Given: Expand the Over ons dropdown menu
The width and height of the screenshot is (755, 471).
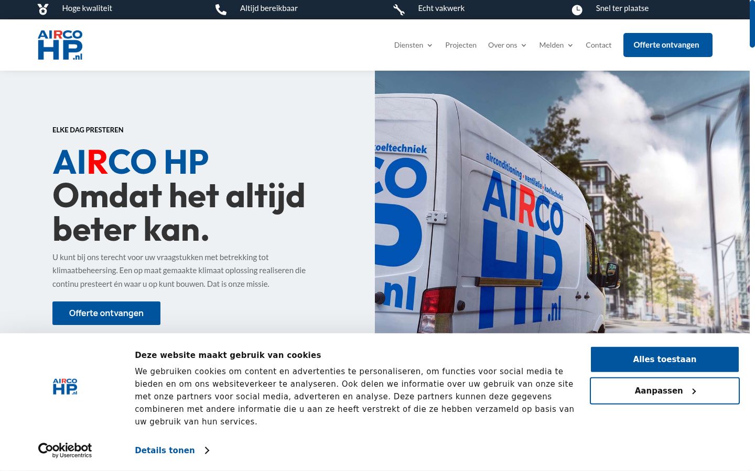Looking at the screenshot, I should (507, 45).
